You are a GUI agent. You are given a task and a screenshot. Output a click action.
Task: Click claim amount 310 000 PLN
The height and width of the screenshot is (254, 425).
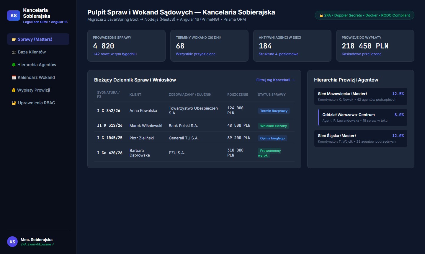[235, 153]
